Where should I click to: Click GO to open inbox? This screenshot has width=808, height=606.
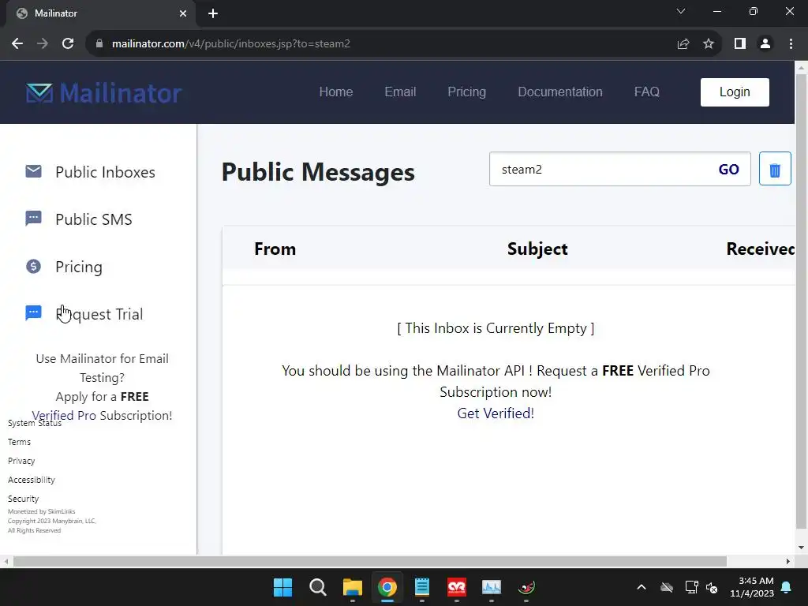[x=728, y=170]
